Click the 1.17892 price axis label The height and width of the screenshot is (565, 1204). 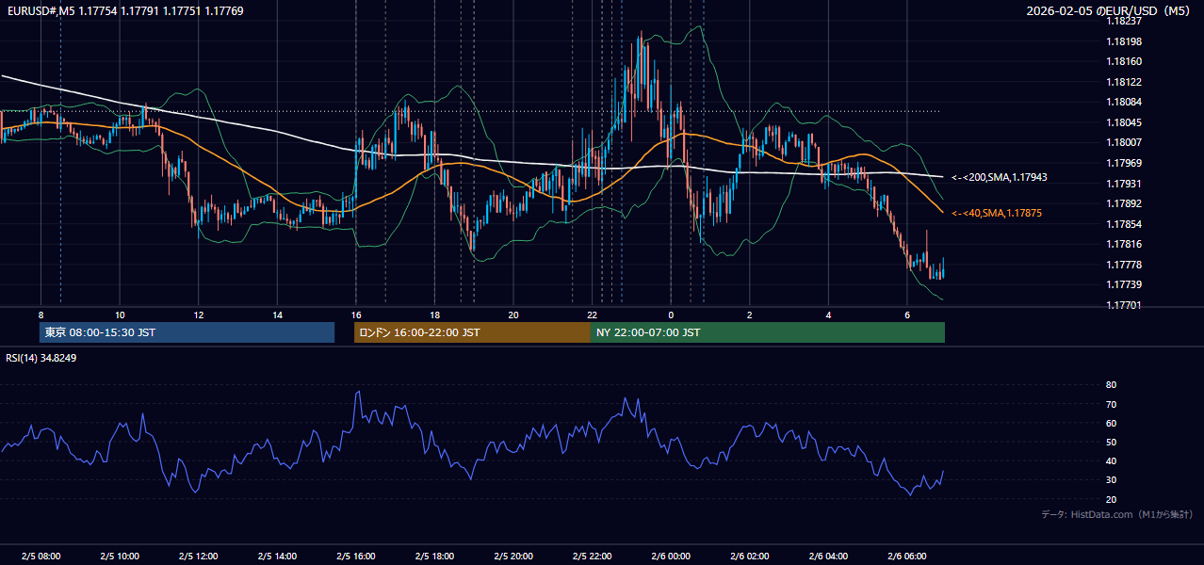click(1125, 203)
